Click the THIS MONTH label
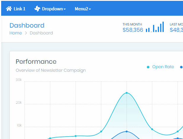183x139 pixels. (132, 24)
